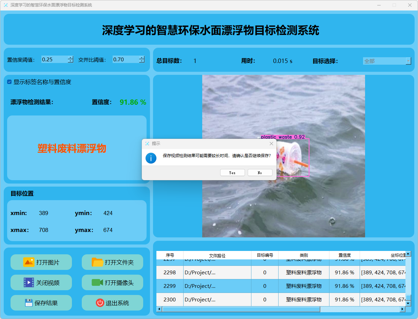Viewport: 418px width, 319px height.
Task: Click the yellow open folder icon
Action: 97,262
